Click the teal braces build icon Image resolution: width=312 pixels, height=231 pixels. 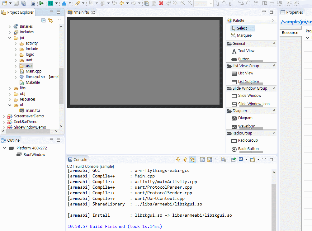pos(51,3)
